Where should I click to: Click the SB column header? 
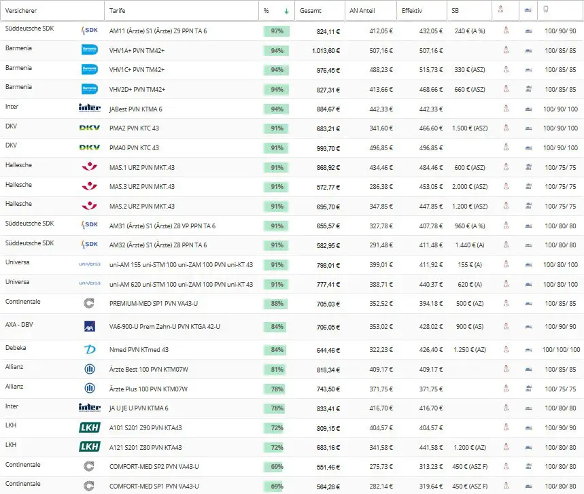pos(455,11)
